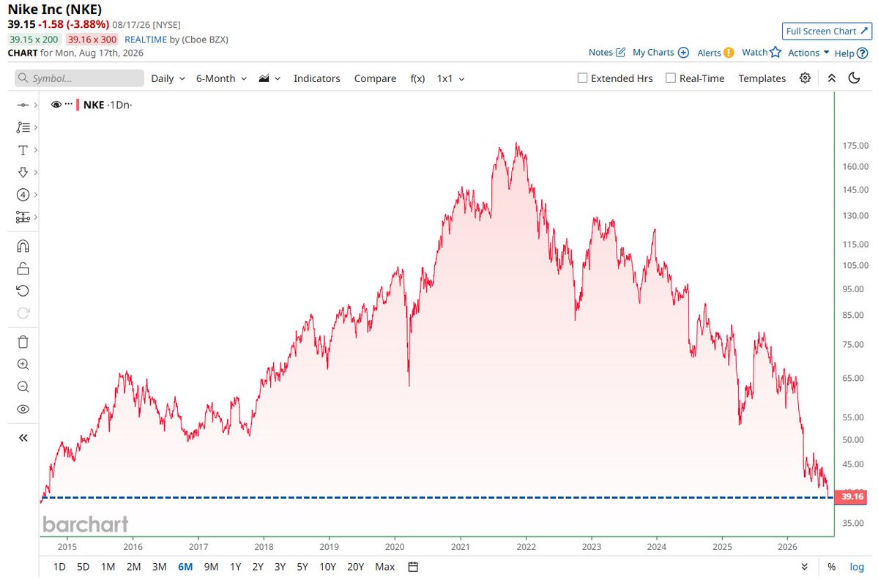Select the 1Y range tab
This screenshot has height=580, width=878.
coord(236,567)
